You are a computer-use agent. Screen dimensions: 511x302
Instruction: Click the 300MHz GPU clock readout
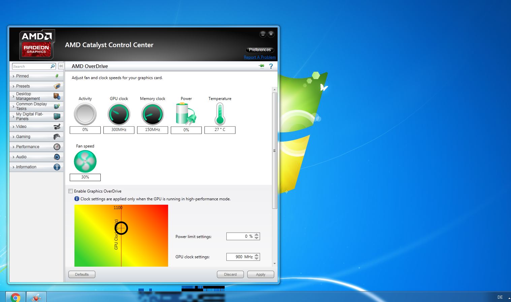(119, 130)
